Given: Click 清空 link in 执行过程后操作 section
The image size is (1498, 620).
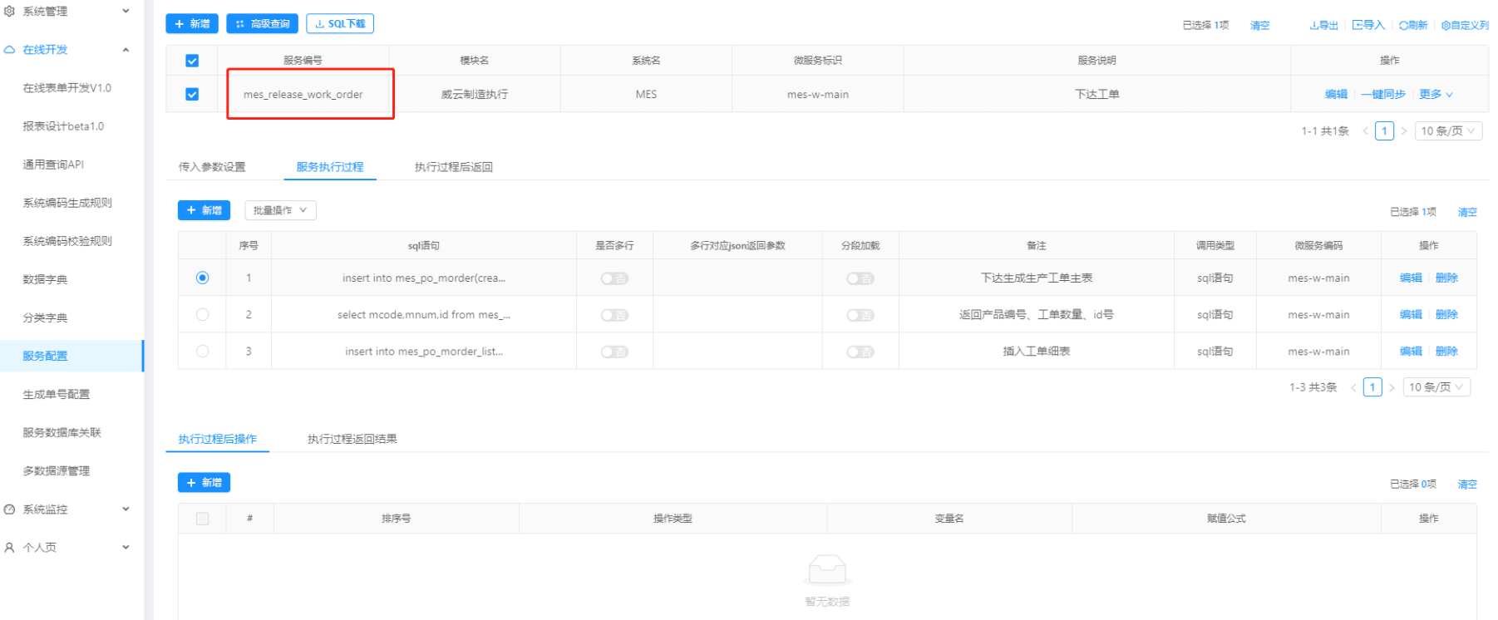Looking at the screenshot, I should pos(1467,485).
